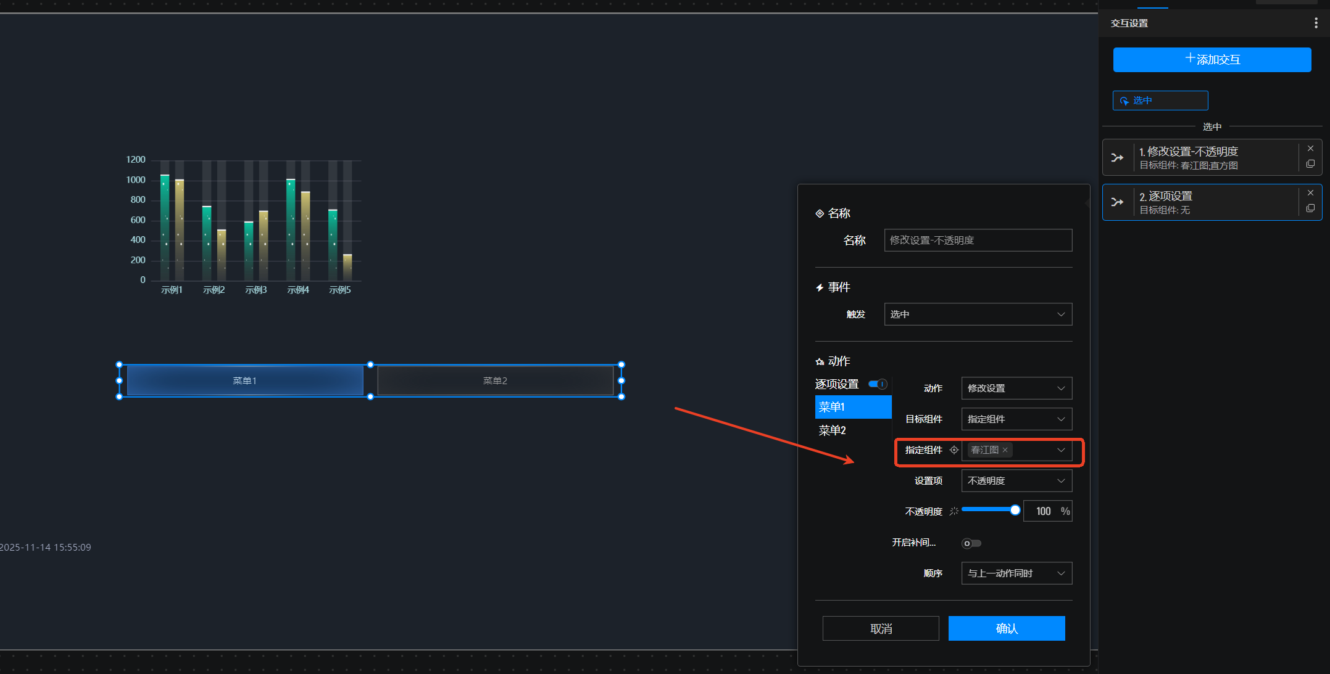This screenshot has height=674, width=1330.
Task: Click the 添加交互 button
Action: tap(1212, 60)
